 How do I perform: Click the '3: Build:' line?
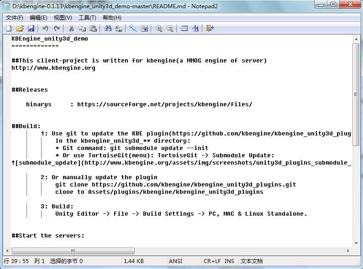tap(57, 207)
